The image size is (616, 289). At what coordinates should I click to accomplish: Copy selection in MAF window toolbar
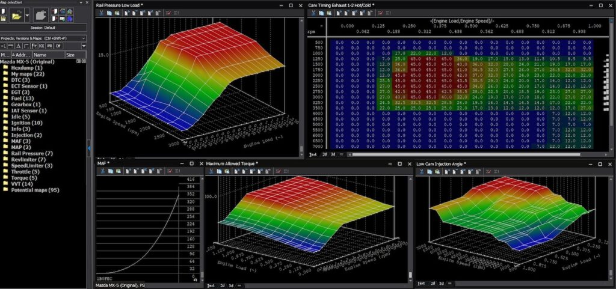coord(111,171)
